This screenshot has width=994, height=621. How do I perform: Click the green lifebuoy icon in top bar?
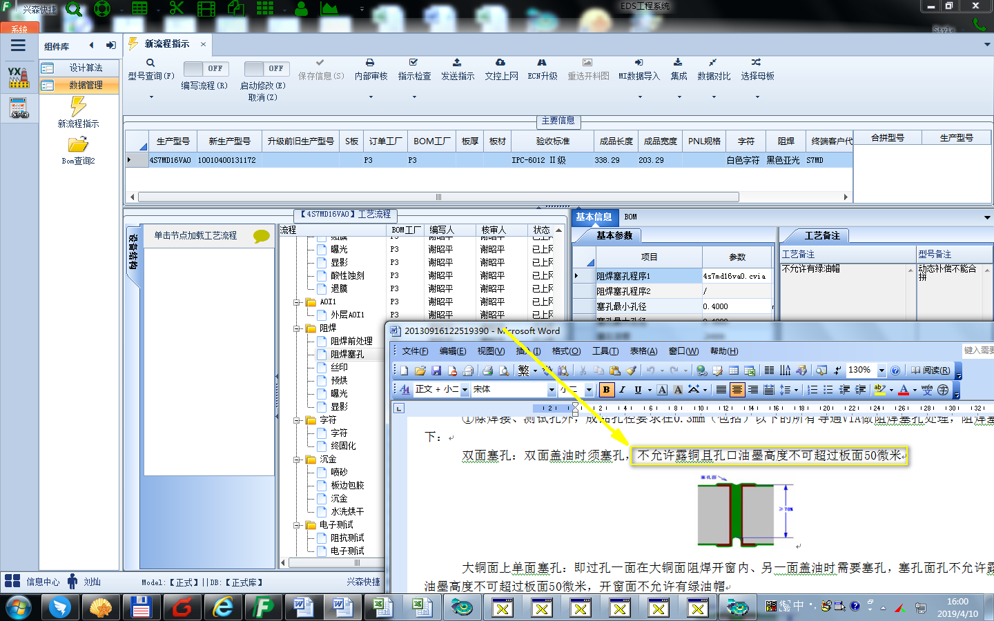pyautogui.click(x=102, y=9)
